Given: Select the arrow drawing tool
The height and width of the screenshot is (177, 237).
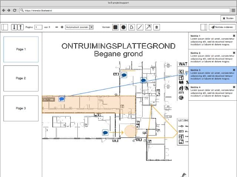Looking at the screenshot, I should [148, 27].
